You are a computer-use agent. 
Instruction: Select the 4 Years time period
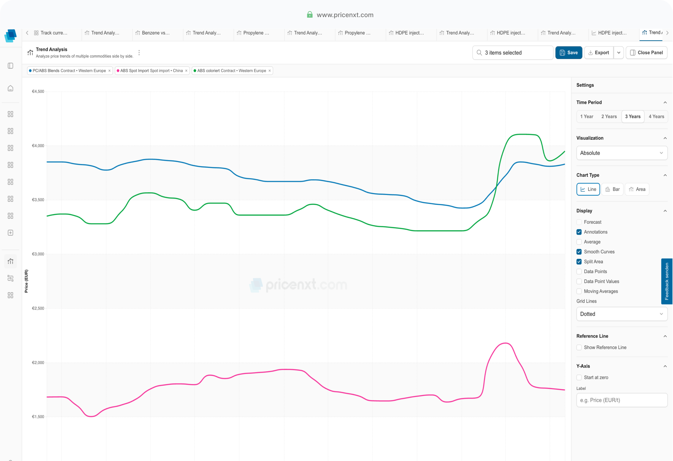(656, 117)
